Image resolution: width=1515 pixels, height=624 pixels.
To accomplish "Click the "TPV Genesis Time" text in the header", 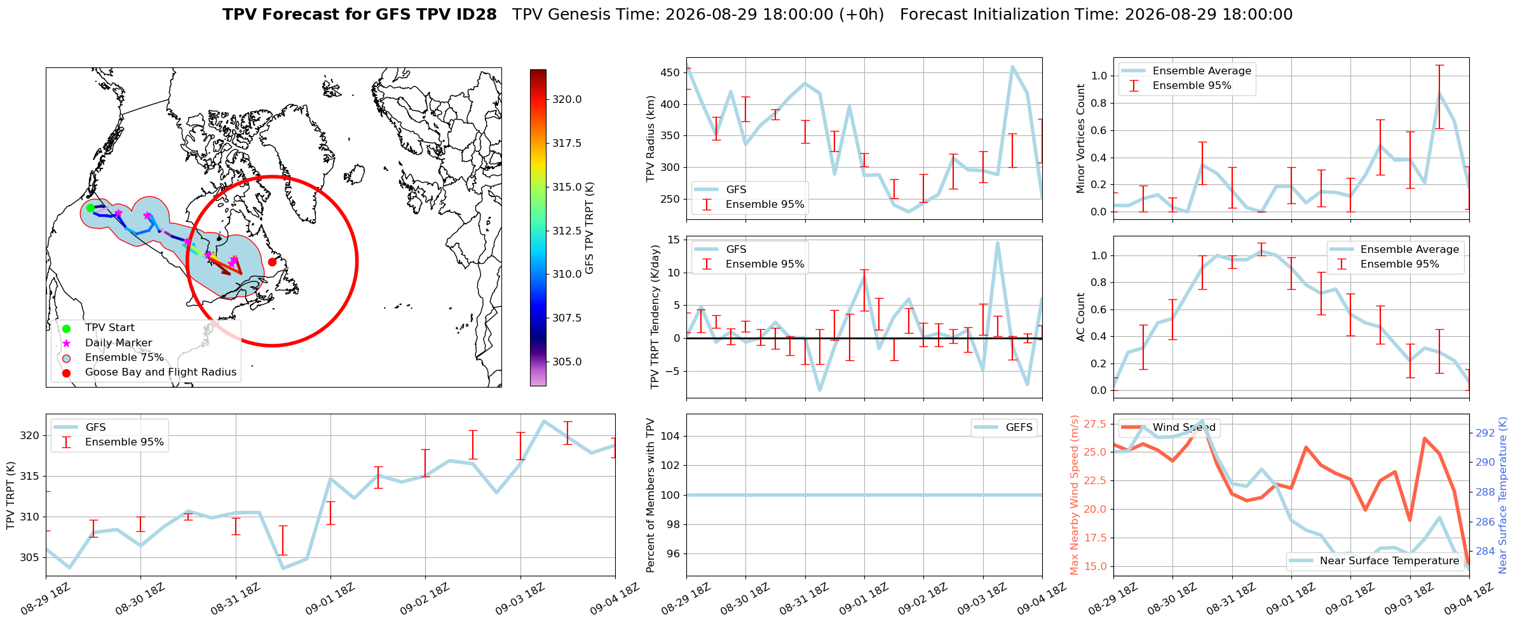I will click(585, 15).
